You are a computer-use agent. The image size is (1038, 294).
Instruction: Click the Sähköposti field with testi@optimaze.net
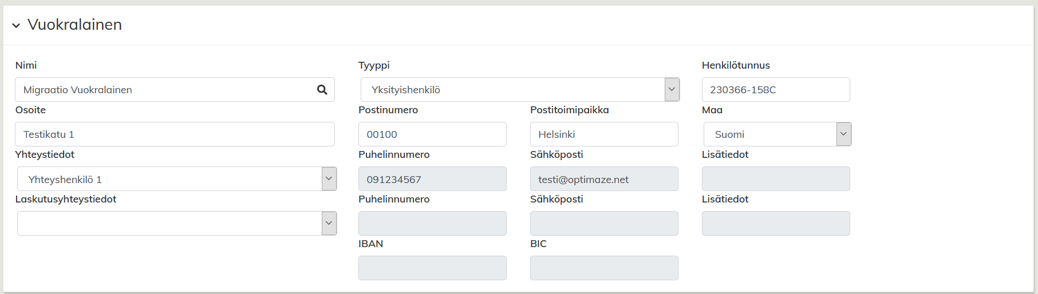[x=604, y=179]
